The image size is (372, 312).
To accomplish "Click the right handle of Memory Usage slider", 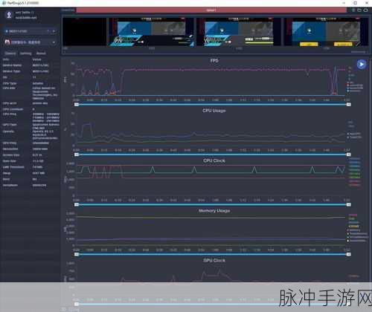I will pos(348,254).
